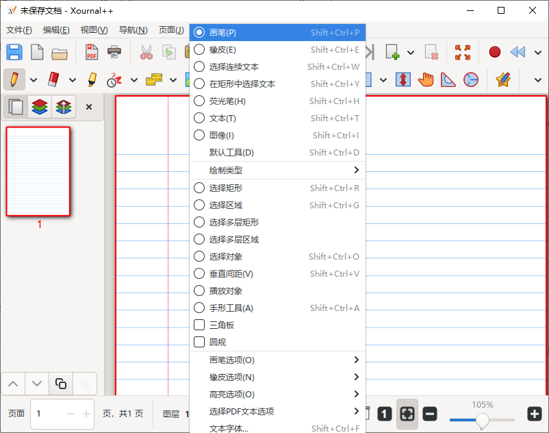Click the Cut scissors icon
This screenshot has height=433, width=549.
coord(146,52)
